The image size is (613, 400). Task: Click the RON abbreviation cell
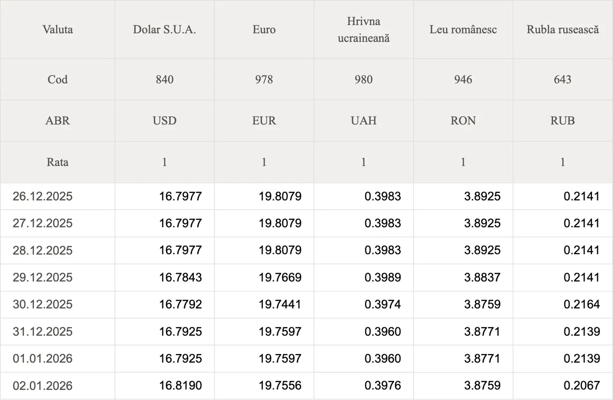[x=463, y=121]
